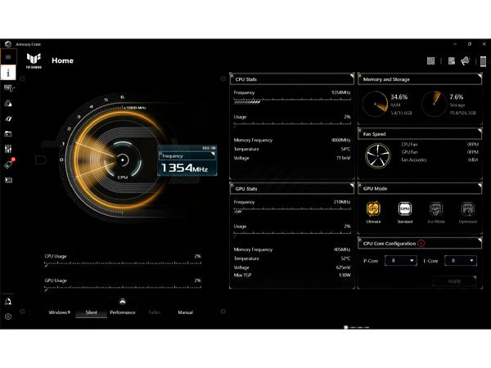Expand the GPU Mode panel corner
The width and height of the screenshot is (491, 368).
click(x=480, y=186)
